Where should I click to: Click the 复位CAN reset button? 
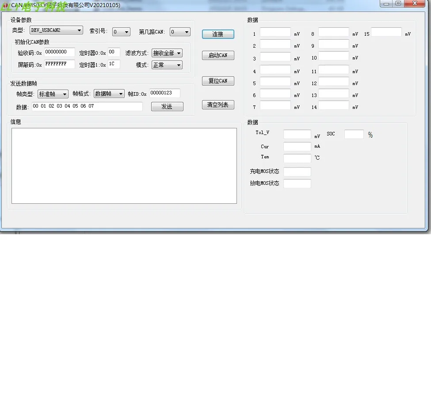point(218,81)
